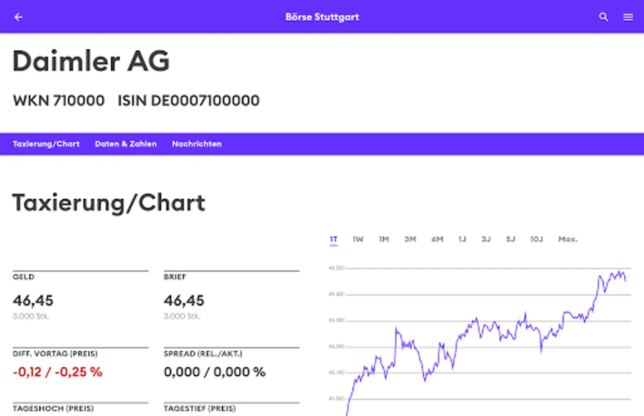The image size is (644, 416).
Task: Open the hamburger menu icon
Action: pyautogui.click(x=628, y=17)
